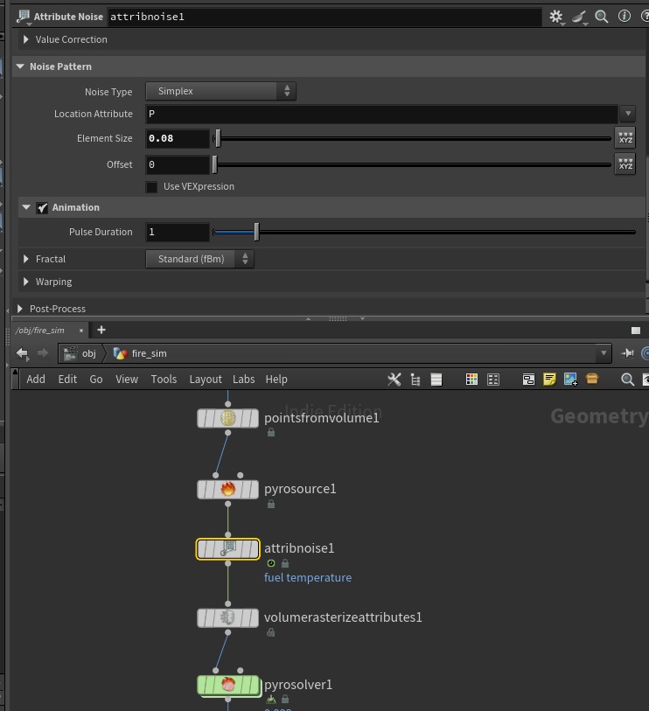Expand the Value Correction section
The height and width of the screenshot is (711, 649).
pyautogui.click(x=26, y=39)
